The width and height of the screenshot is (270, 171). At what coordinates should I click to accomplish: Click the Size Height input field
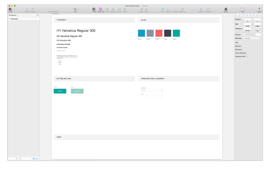click(258, 24)
